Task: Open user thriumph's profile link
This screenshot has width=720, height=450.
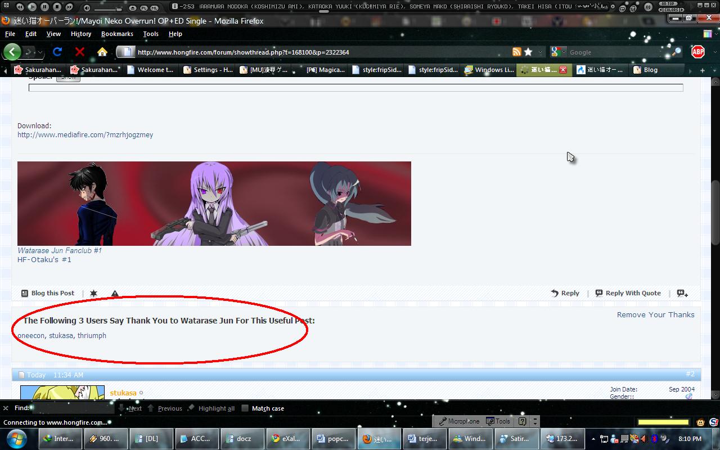Action: point(92,336)
